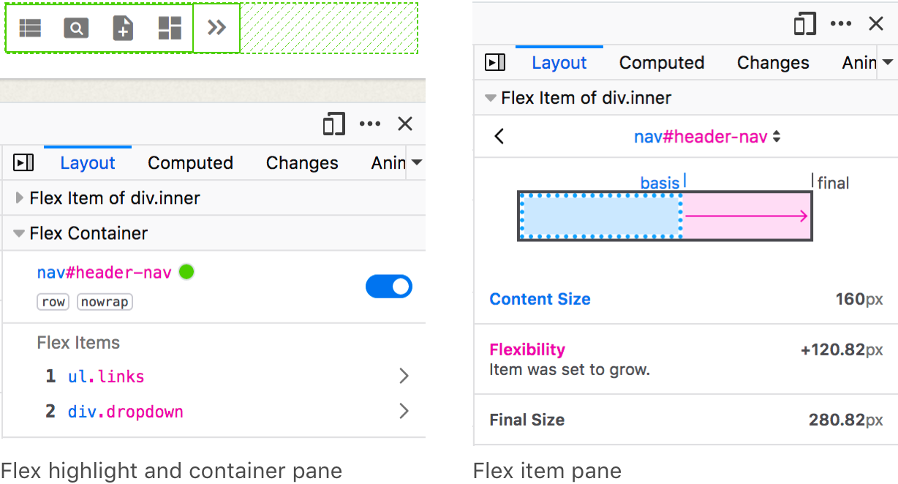Toggle the flexbox overlay switch for nav#header-nav
Image resolution: width=898 pixels, height=484 pixels.
(x=388, y=287)
